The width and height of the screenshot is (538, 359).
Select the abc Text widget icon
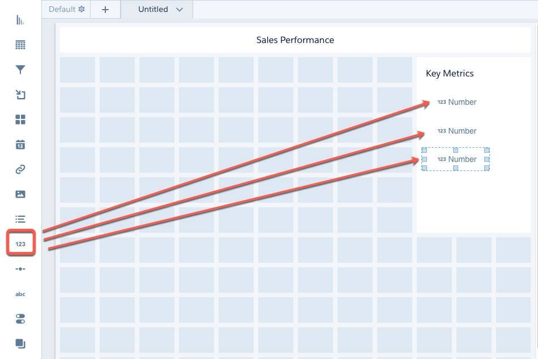20,294
